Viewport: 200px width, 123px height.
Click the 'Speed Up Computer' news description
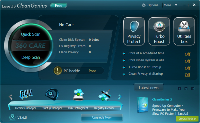(170, 109)
